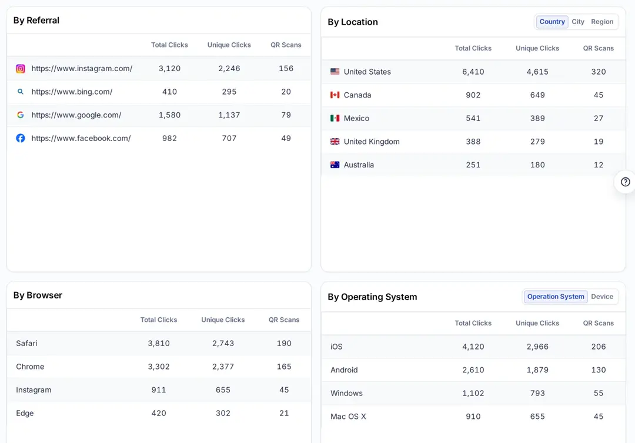Select the Instagram browser row label
Viewport: 635px width, 443px height.
point(34,390)
